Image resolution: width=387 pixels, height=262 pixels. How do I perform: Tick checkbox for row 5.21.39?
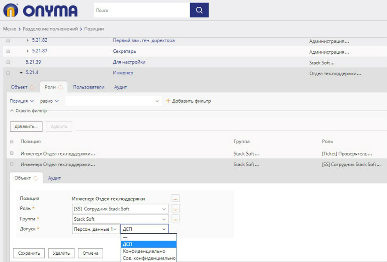(x=8, y=62)
